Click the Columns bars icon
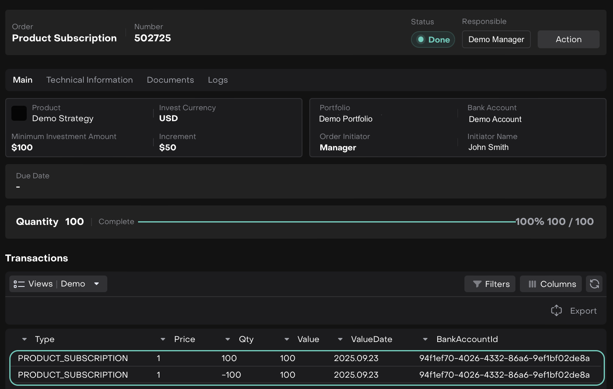 [x=532, y=284]
